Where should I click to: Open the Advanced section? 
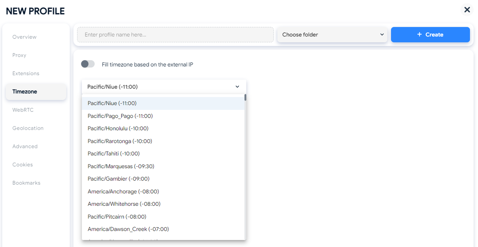tap(25, 146)
